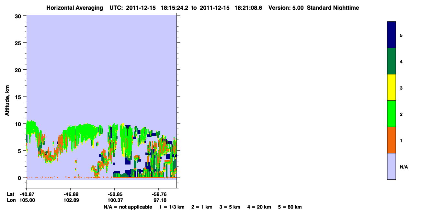Click the dark green colorbar segment labeled 4
The height and width of the screenshot is (216, 421).
pyautogui.click(x=392, y=61)
